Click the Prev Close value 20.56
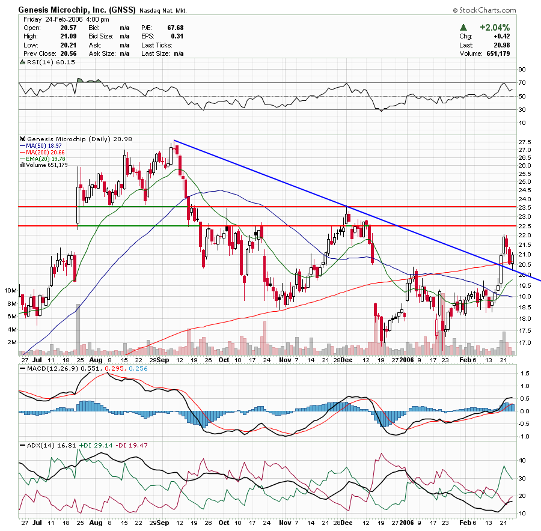The height and width of the screenshot is (531, 541). (x=69, y=54)
